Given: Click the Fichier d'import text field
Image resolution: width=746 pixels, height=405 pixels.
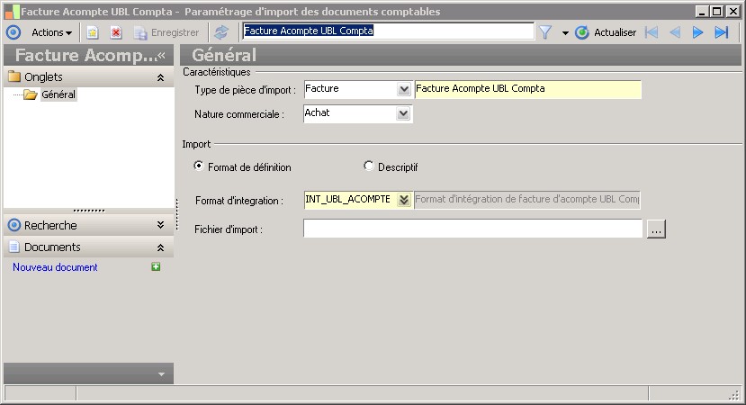Looking at the screenshot, I should pyautogui.click(x=473, y=229).
